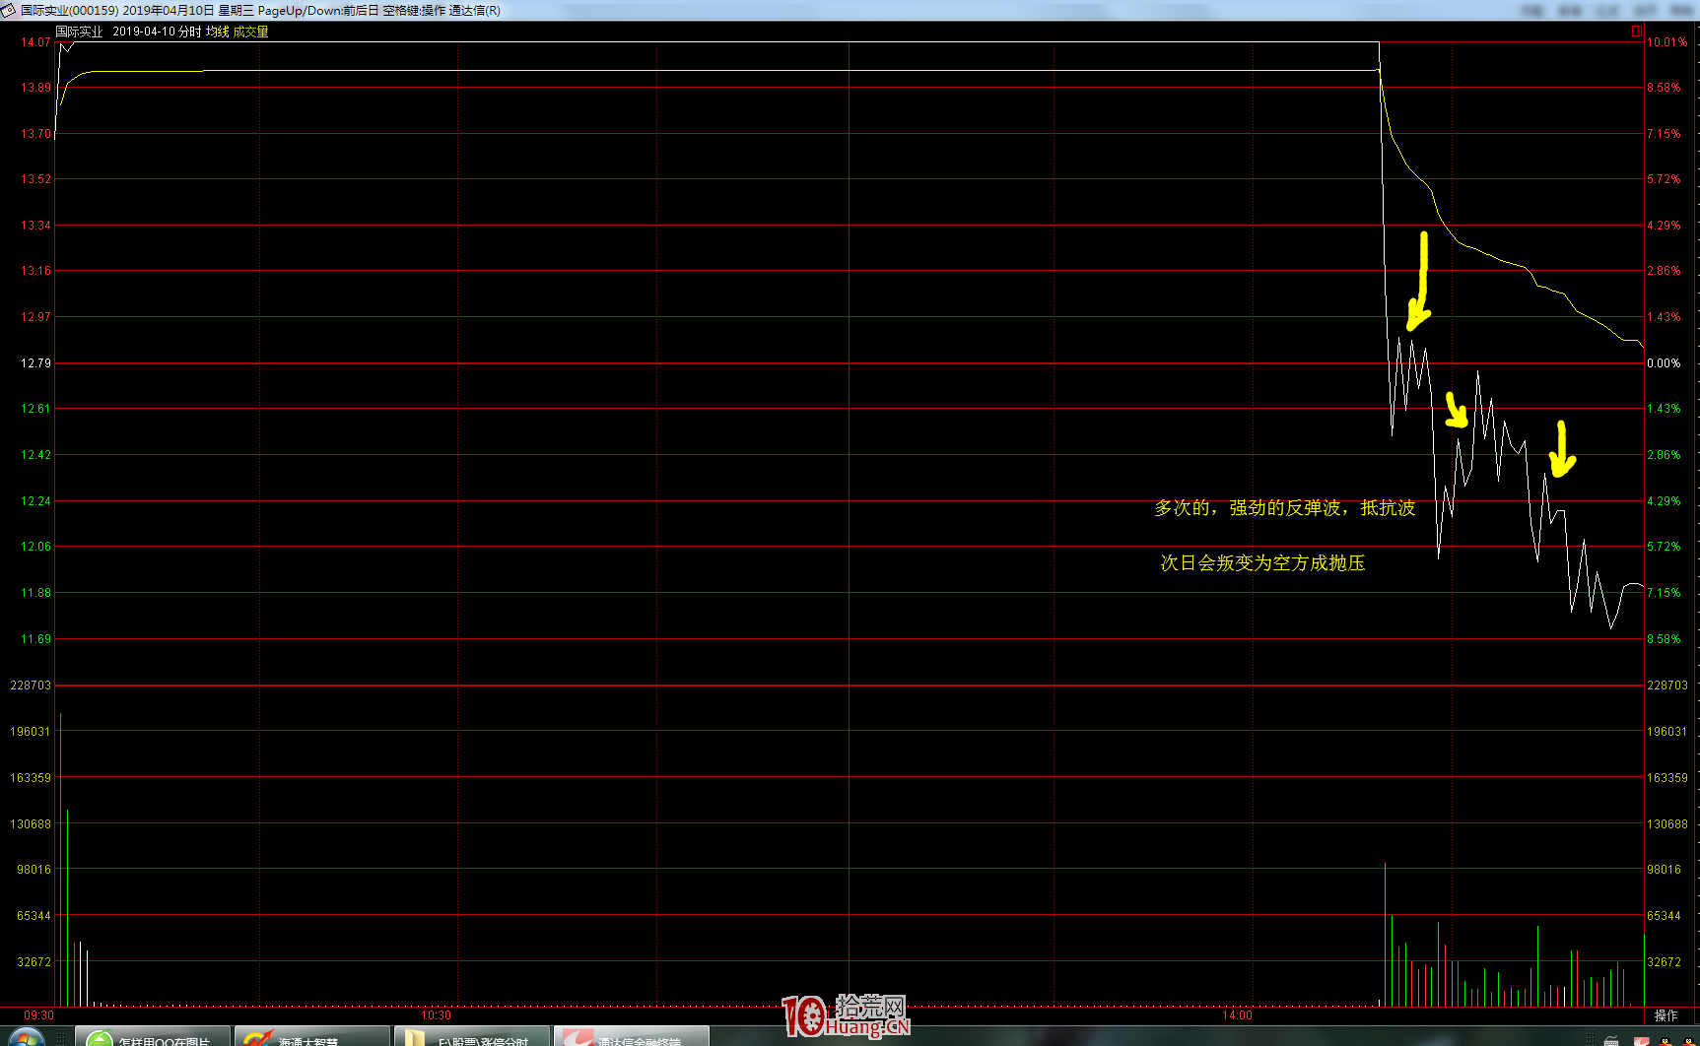Click the 09:30 time axis label
This screenshot has width=1700, height=1046.
(x=38, y=1015)
